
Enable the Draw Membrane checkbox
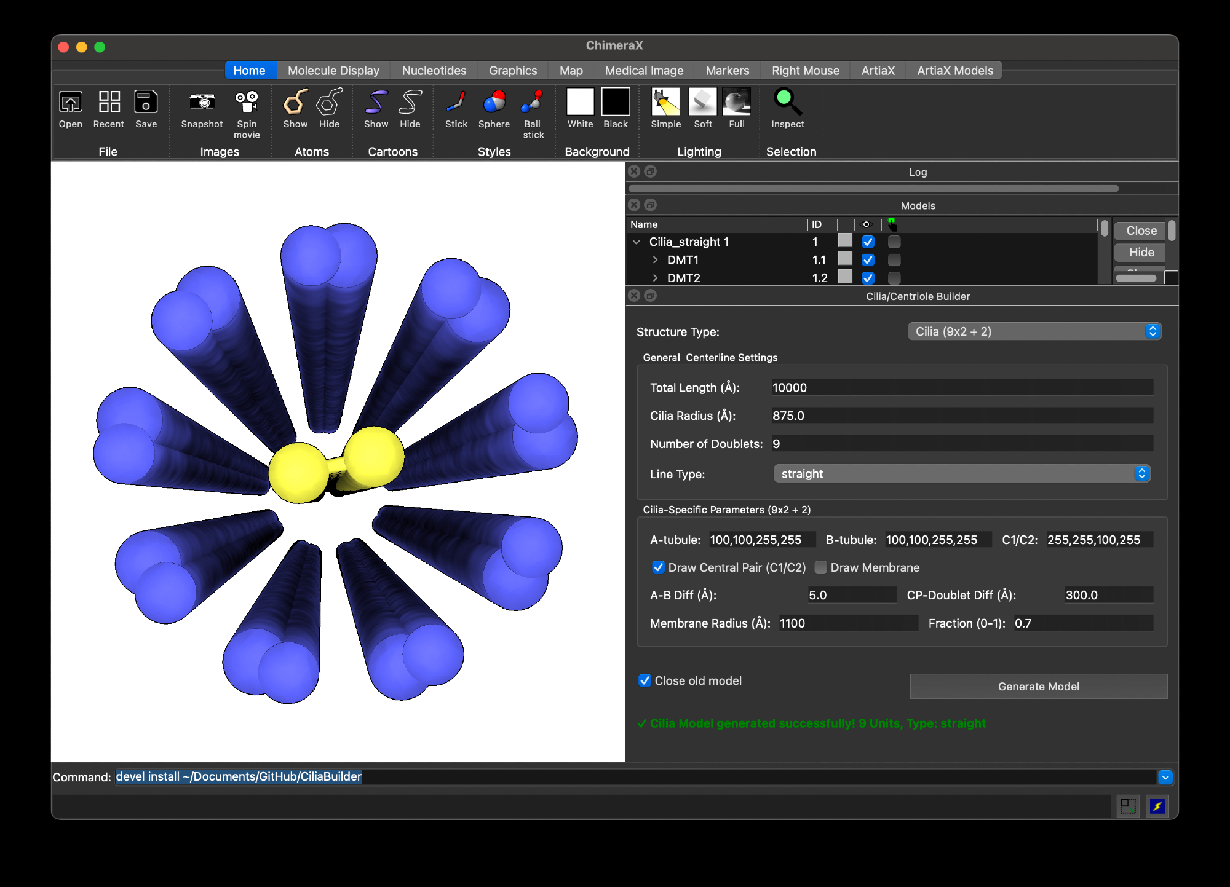click(820, 567)
